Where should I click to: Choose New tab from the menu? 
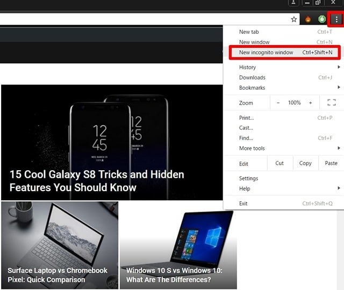[249, 32]
